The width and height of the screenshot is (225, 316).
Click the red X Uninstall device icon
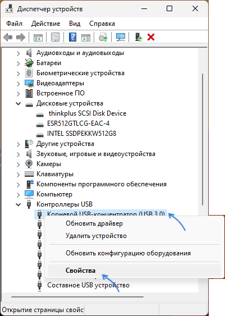(151, 37)
